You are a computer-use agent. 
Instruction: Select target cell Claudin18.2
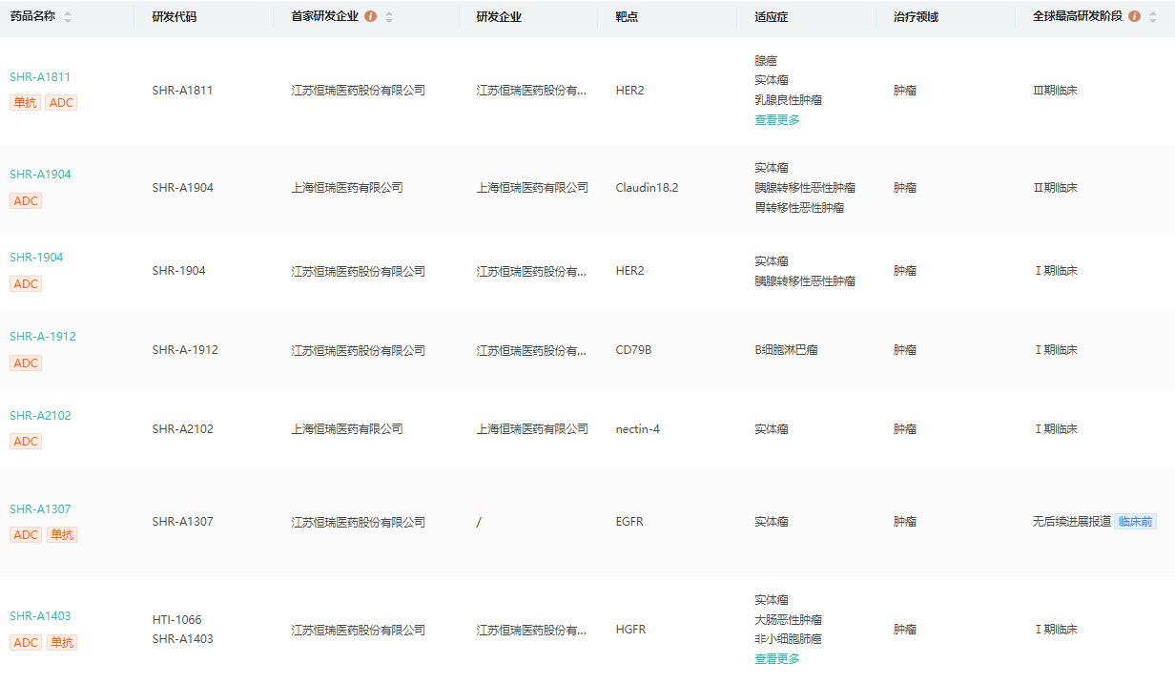tap(648, 188)
